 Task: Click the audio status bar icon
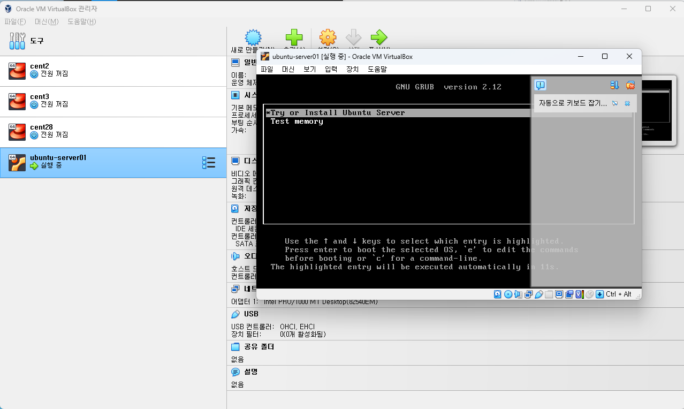coord(518,294)
